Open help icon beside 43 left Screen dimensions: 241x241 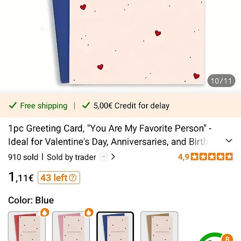click(73, 178)
